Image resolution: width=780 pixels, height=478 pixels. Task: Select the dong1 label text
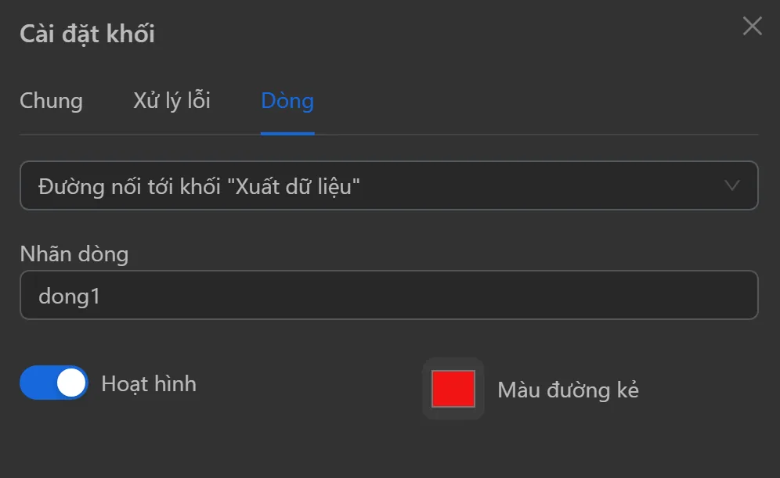tap(67, 295)
